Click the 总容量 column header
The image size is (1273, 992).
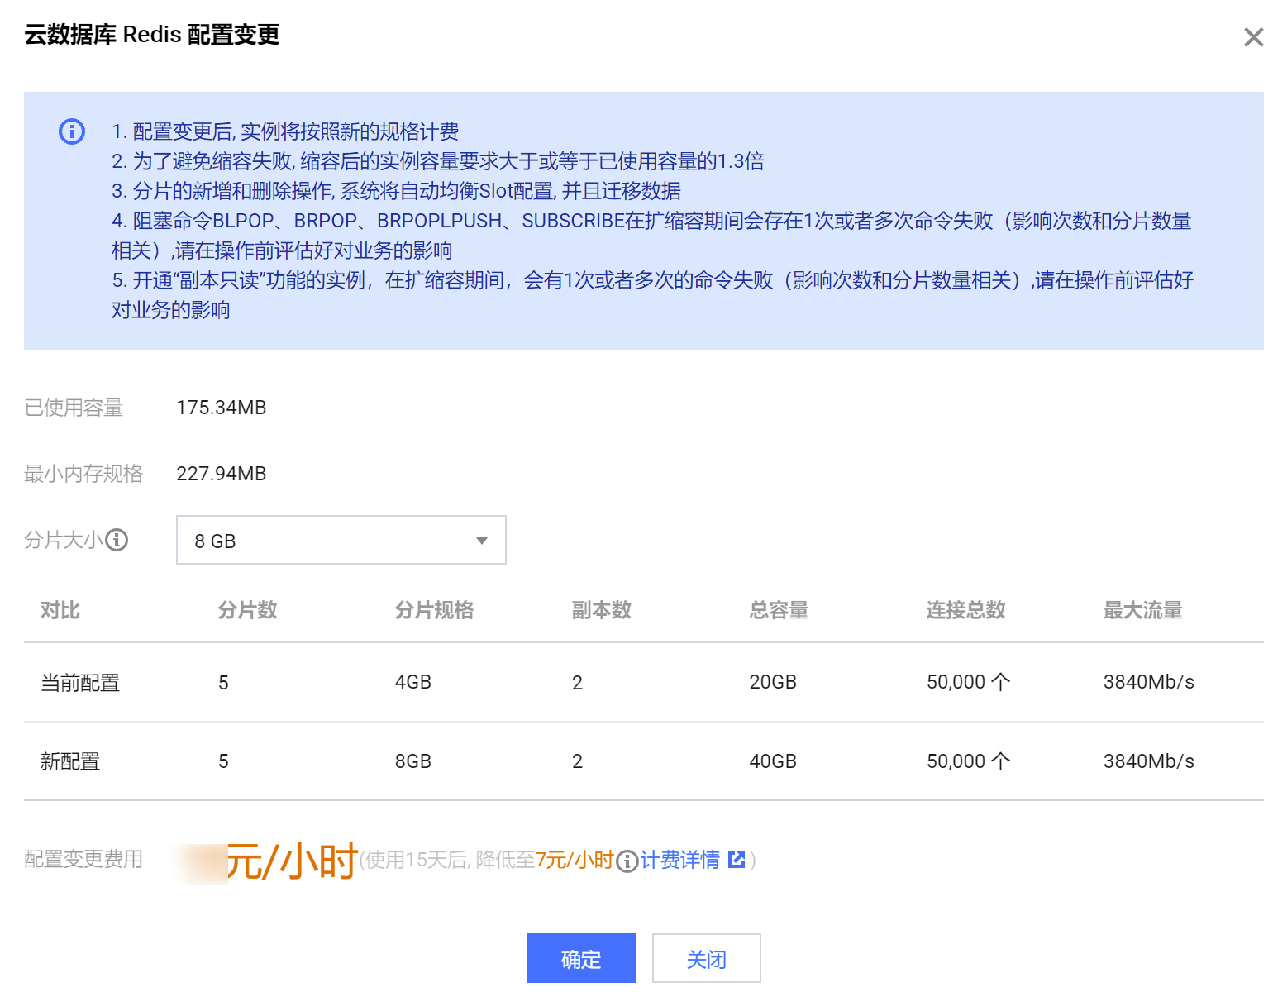pyautogui.click(x=779, y=610)
